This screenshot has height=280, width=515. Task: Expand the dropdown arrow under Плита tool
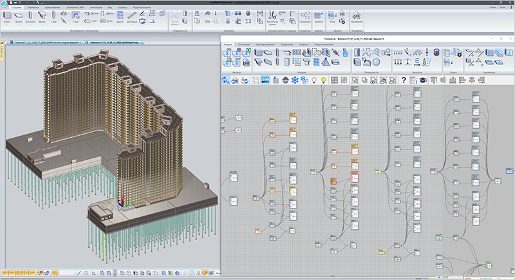(x=19, y=24)
